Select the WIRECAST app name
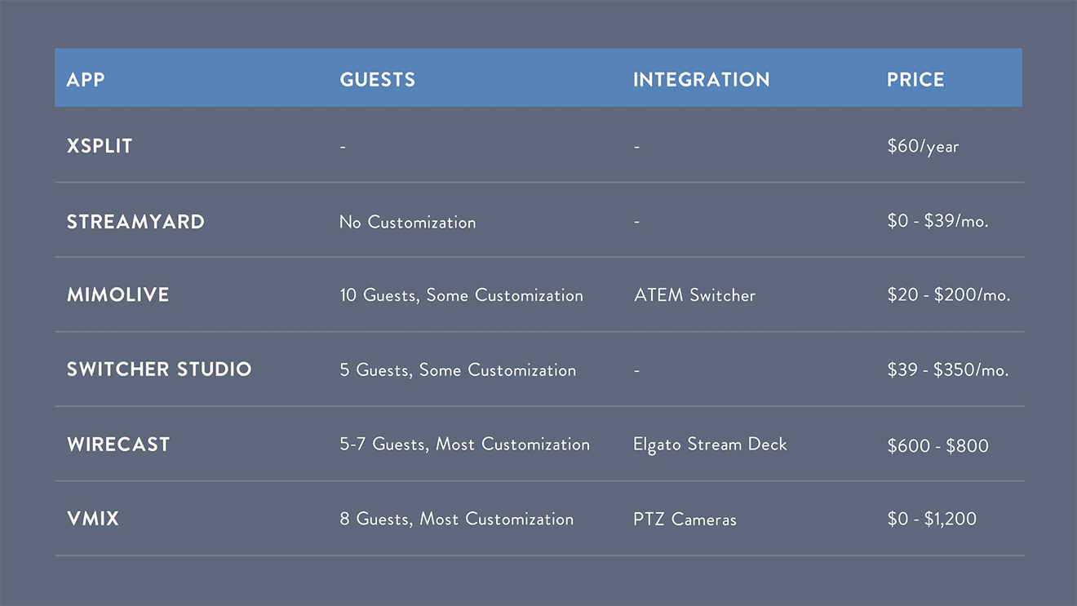The image size is (1077, 606). click(x=118, y=445)
